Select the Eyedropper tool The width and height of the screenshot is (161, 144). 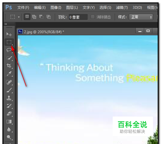[9, 74]
